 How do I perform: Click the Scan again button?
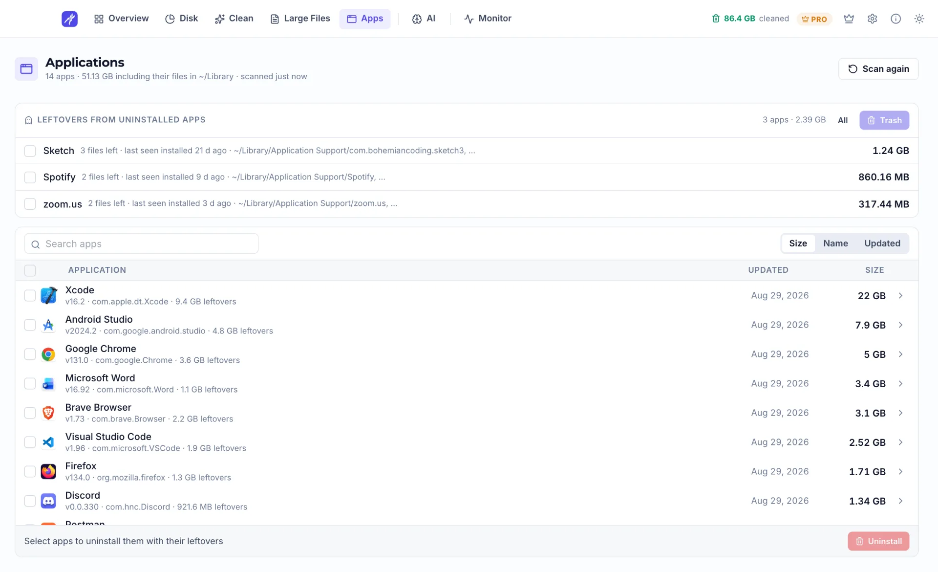point(878,69)
